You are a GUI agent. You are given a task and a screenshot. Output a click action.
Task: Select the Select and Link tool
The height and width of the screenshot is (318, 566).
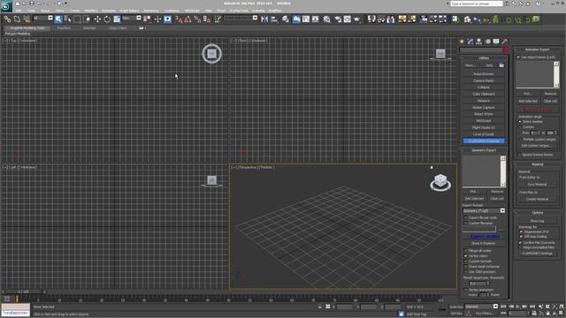tap(7, 19)
